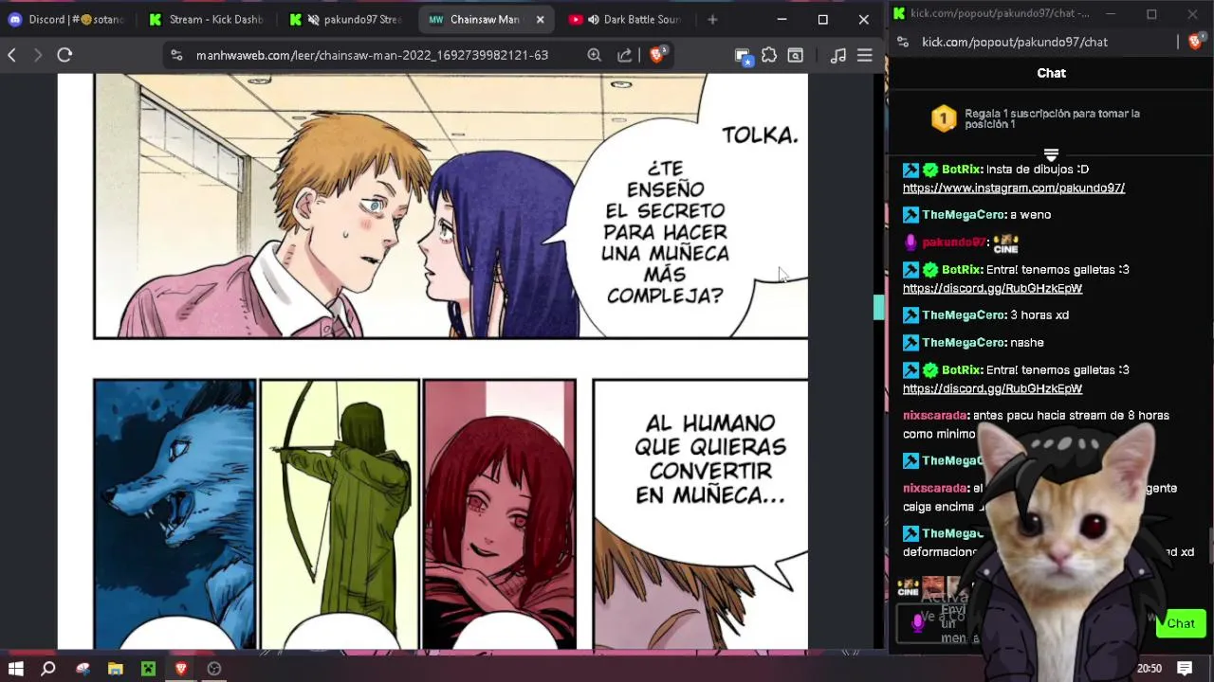Close the Chainsaw Man tab

tap(541, 19)
